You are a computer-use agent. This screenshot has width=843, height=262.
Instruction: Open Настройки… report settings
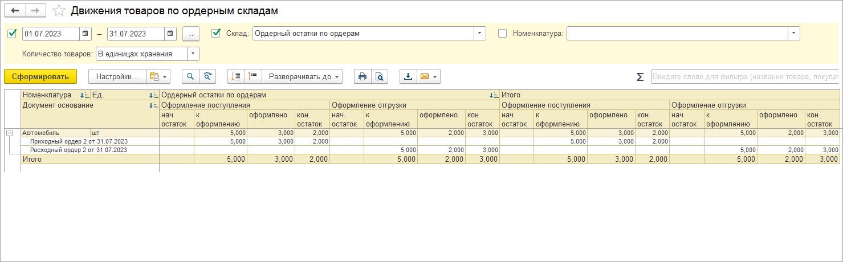pyautogui.click(x=117, y=76)
